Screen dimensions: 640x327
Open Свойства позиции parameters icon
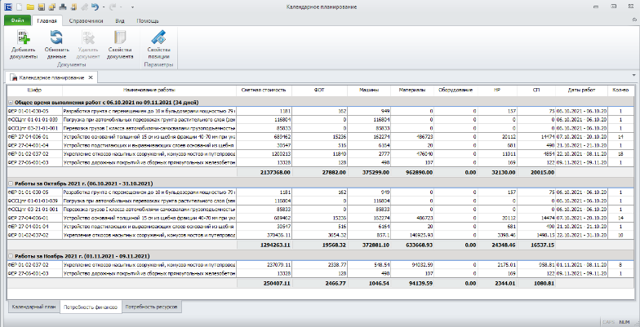pyautogui.click(x=158, y=37)
